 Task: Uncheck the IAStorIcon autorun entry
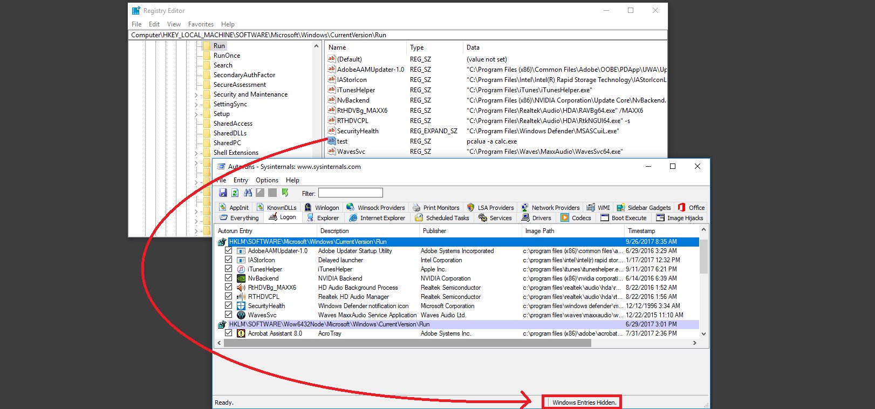[228, 260]
